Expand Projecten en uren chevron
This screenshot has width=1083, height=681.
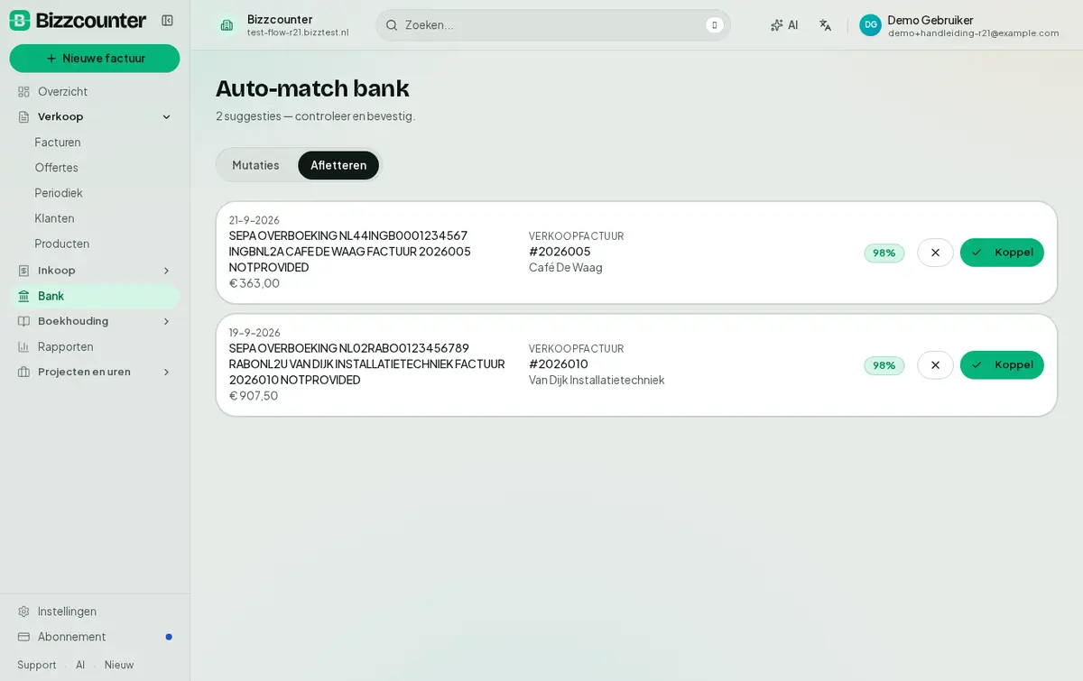point(166,372)
